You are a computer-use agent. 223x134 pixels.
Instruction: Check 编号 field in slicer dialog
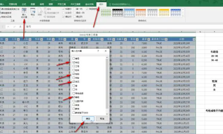74,58
